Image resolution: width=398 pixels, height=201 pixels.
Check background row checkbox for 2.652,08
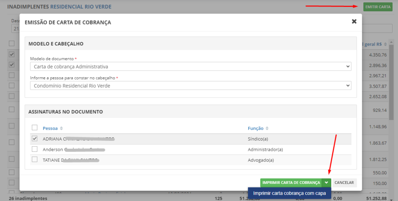tap(12, 96)
